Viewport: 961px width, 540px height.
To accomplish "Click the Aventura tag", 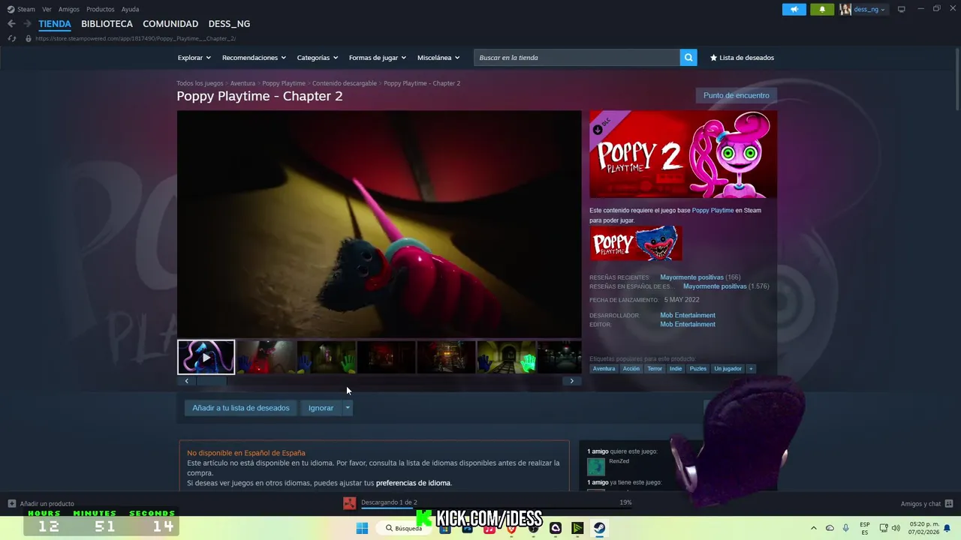I will [x=604, y=368].
